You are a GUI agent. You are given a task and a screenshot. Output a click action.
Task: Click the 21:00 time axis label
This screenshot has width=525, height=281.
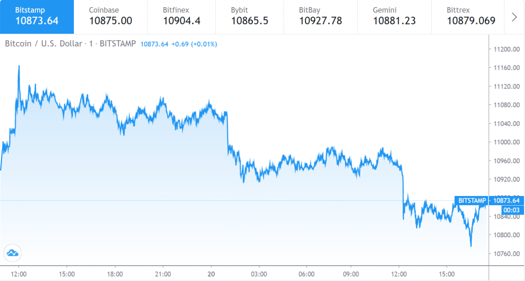tap(163, 273)
